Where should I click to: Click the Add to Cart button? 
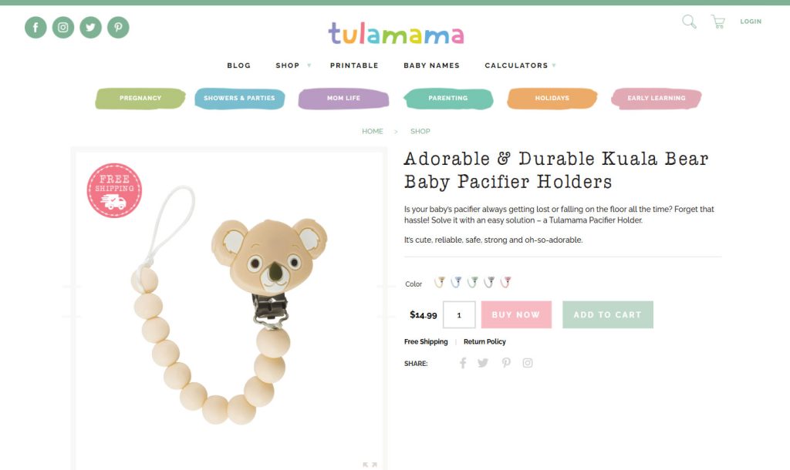pyautogui.click(x=608, y=314)
